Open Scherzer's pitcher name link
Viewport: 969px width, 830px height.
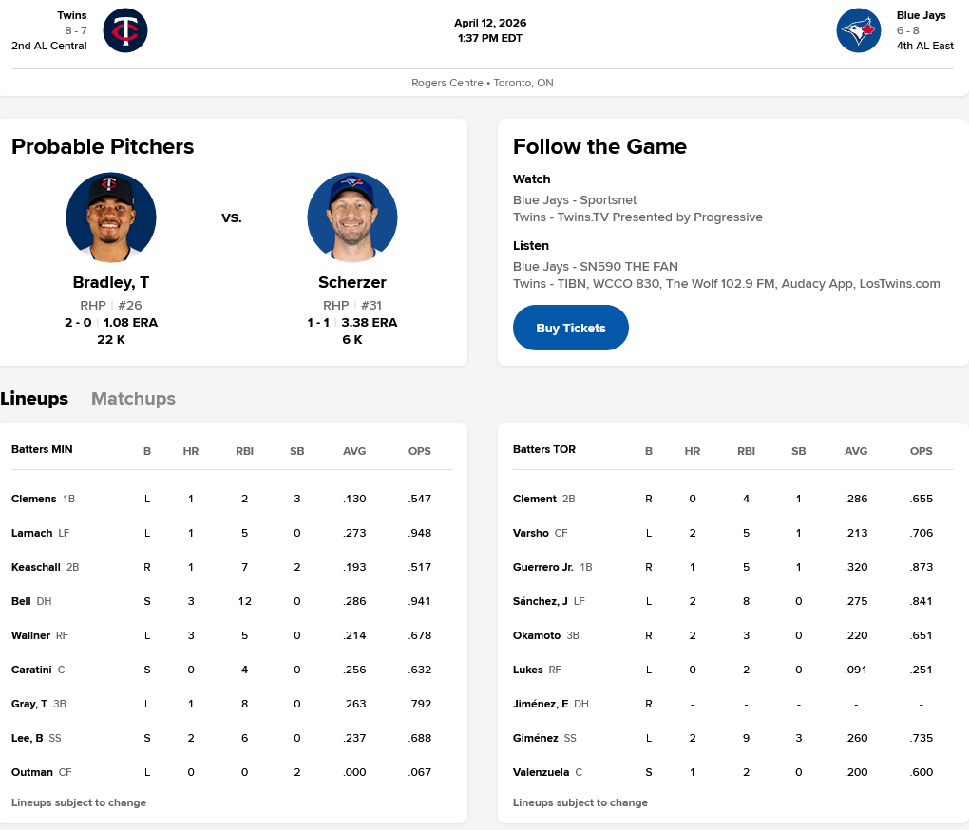[352, 282]
